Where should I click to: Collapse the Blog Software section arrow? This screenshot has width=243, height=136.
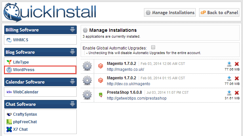72,52
